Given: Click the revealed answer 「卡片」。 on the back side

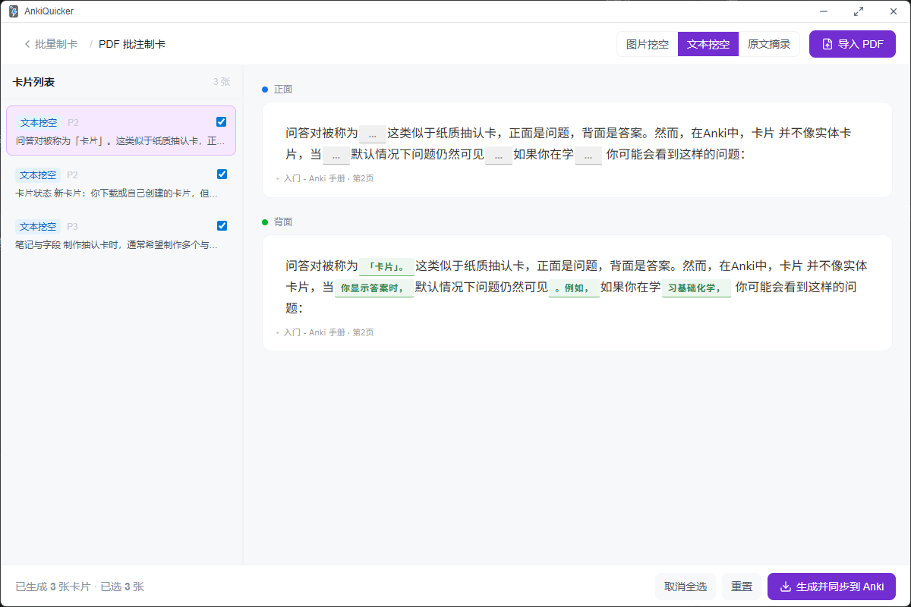Looking at the screenshot, I should (x=387, y=266).
